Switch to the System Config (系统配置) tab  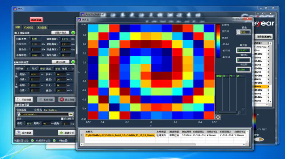coord(42,27)
